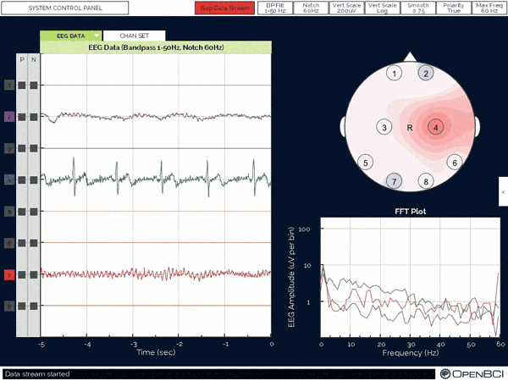Click the P column header

(22, 59)
